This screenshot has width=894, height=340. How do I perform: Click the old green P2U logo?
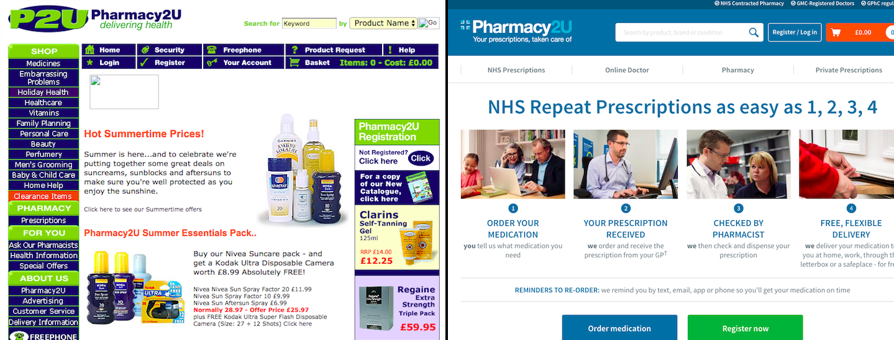48,19
